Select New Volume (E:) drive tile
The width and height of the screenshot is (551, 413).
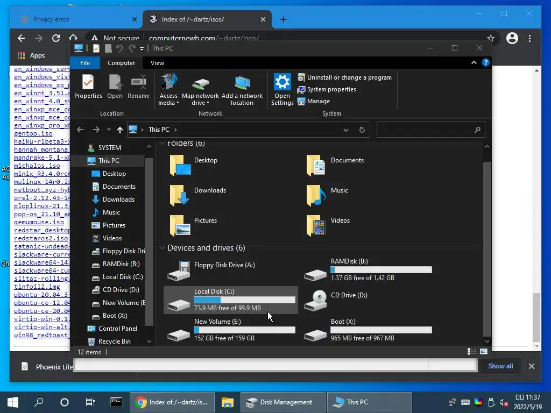[x=230, y=330]
